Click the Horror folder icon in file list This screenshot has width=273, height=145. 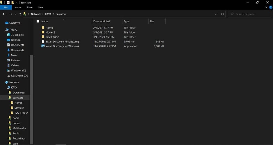pyautogui.click(x=43, y=28)
